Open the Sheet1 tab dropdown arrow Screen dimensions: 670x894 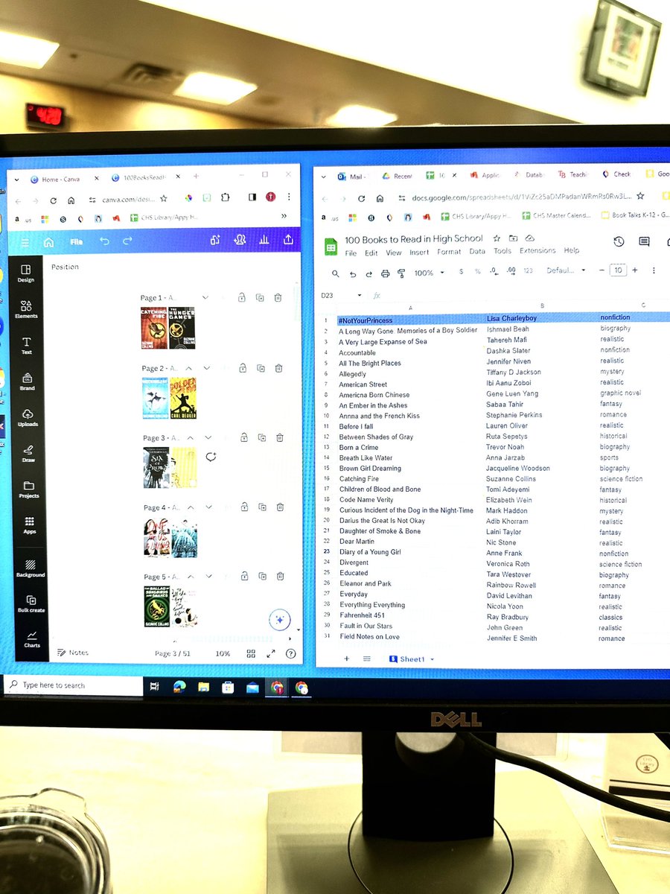coord(432,659)
